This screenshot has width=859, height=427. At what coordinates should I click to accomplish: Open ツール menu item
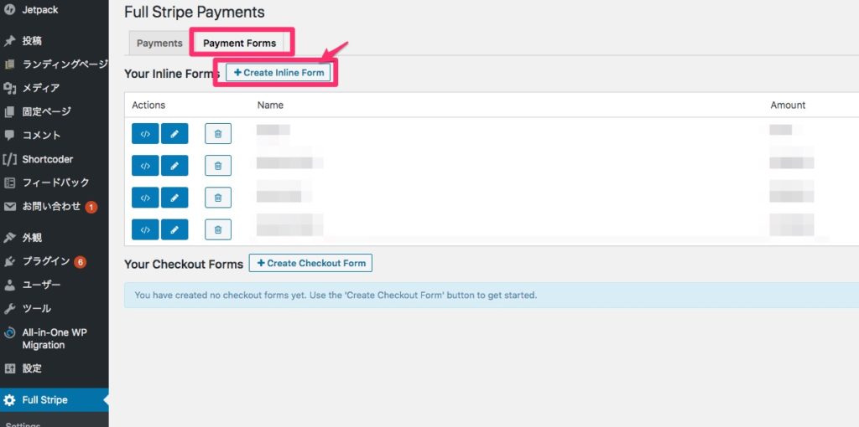tap(36, 308)
